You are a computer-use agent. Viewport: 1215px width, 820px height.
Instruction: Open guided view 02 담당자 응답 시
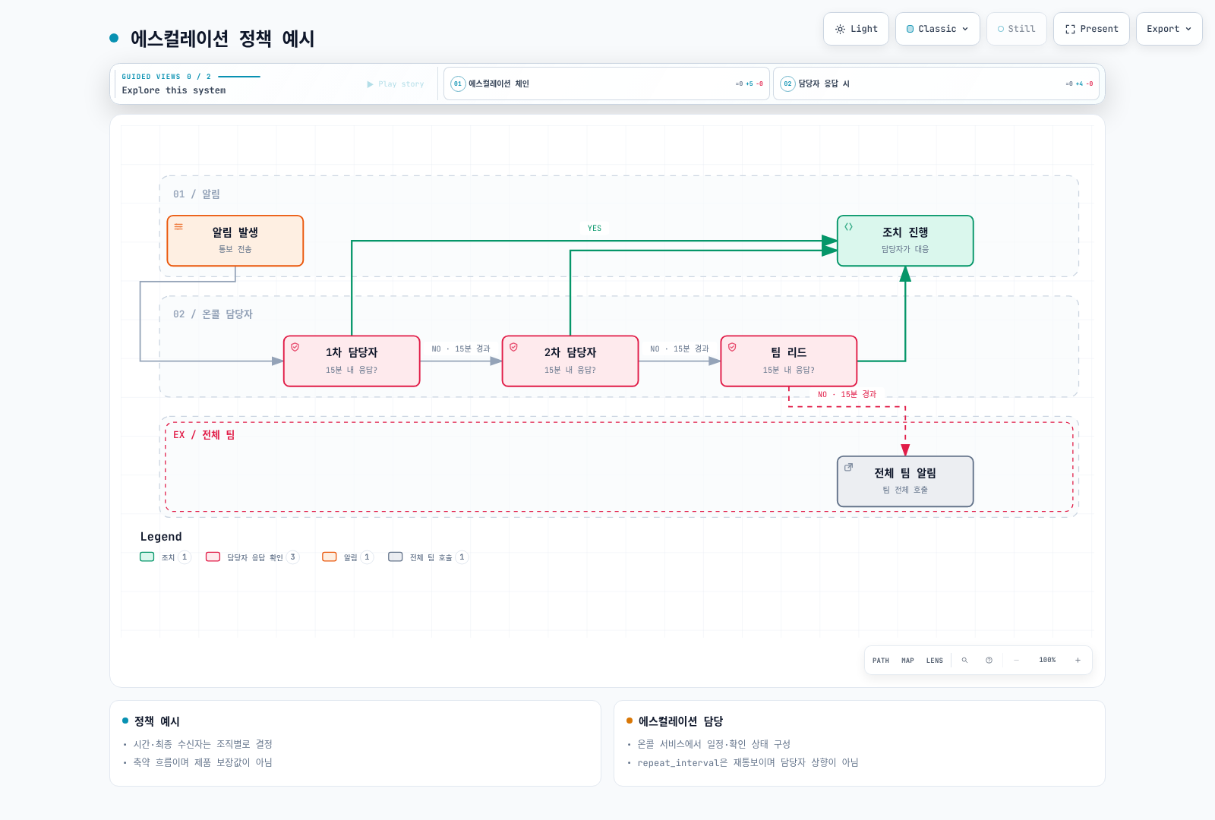tap(936, 84)
